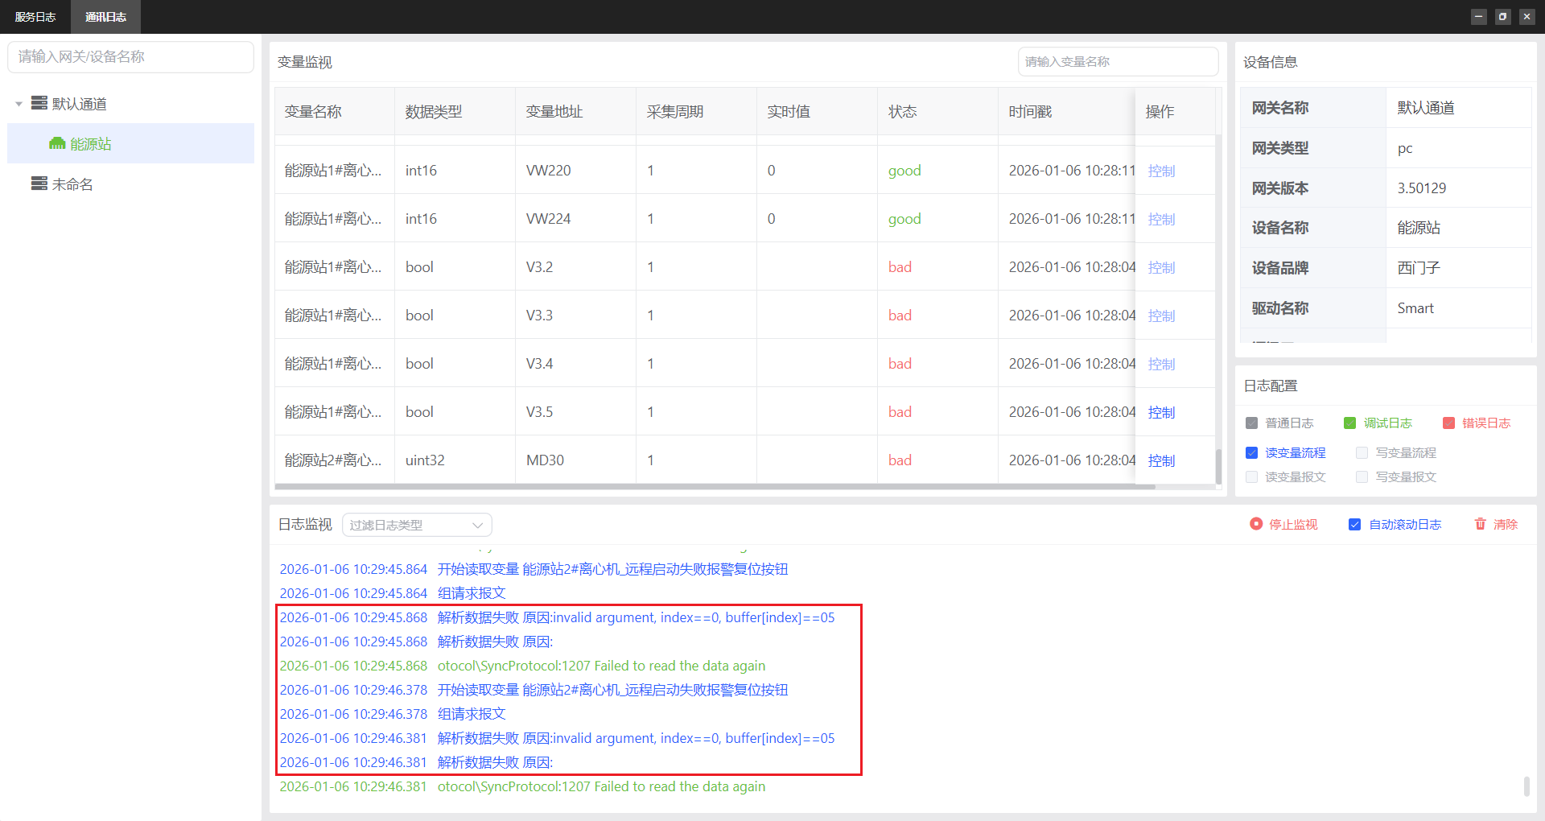This screenshot has height=821, width=1545.
Task: Click the variable table horizontal scrollbar
Action: click(715, 486)
